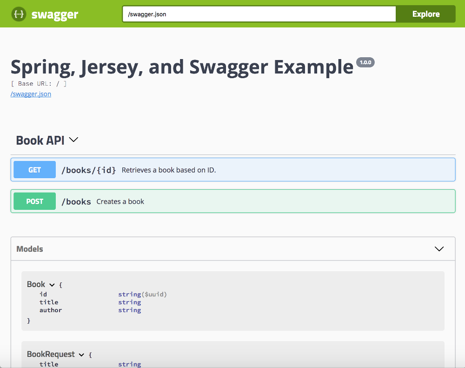Click the Explore button

[426, 14]
